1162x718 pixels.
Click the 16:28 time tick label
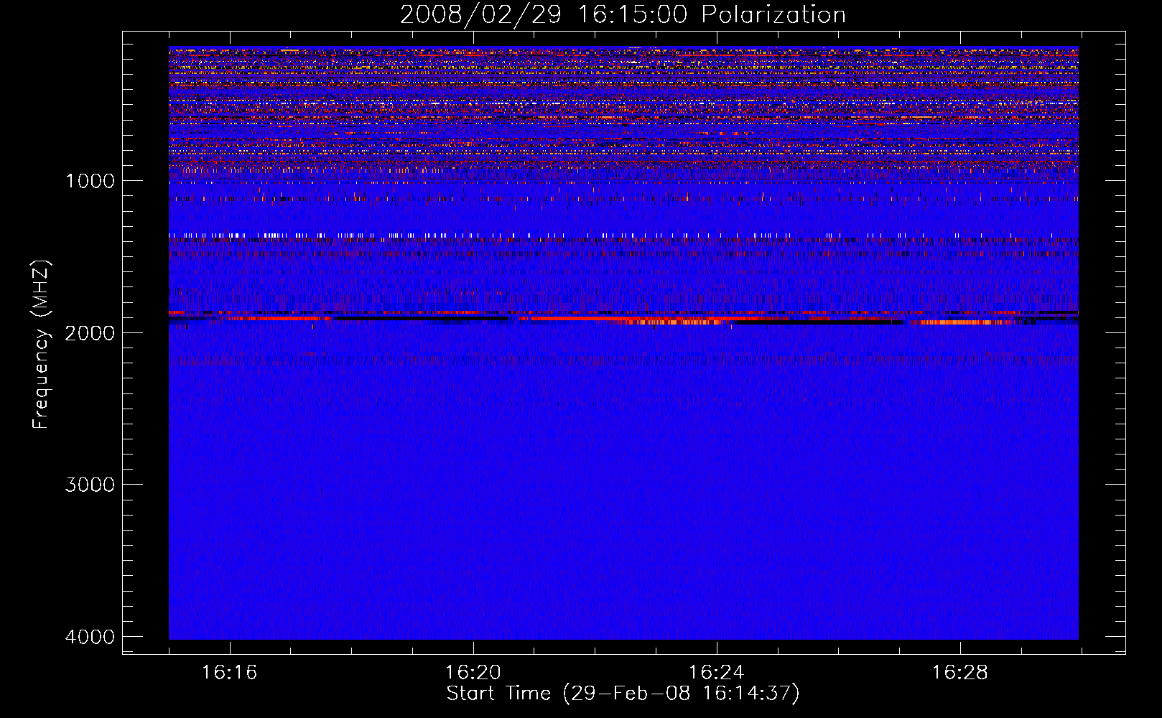point(960,673)
